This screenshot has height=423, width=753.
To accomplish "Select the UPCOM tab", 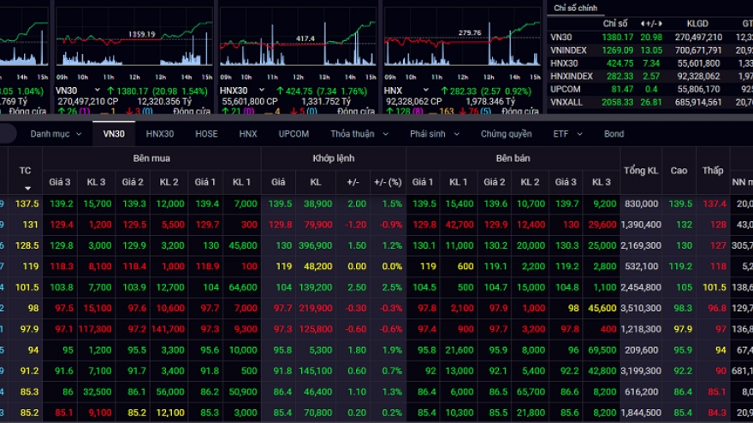I will tap(293, 134).
